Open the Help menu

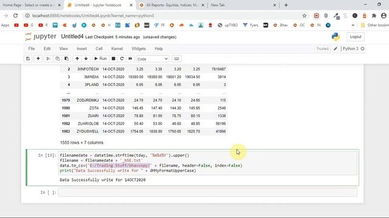(x=159, y=48)
